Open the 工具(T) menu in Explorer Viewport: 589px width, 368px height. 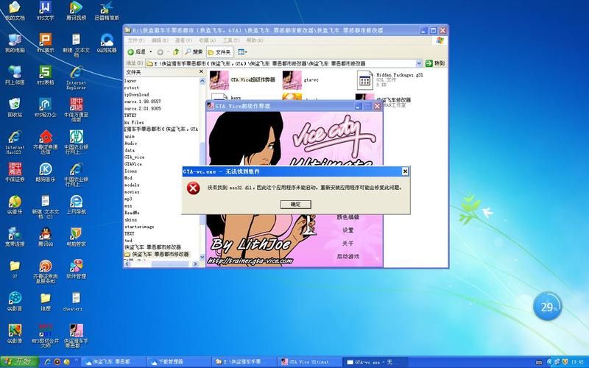click(x=231, y=40)
